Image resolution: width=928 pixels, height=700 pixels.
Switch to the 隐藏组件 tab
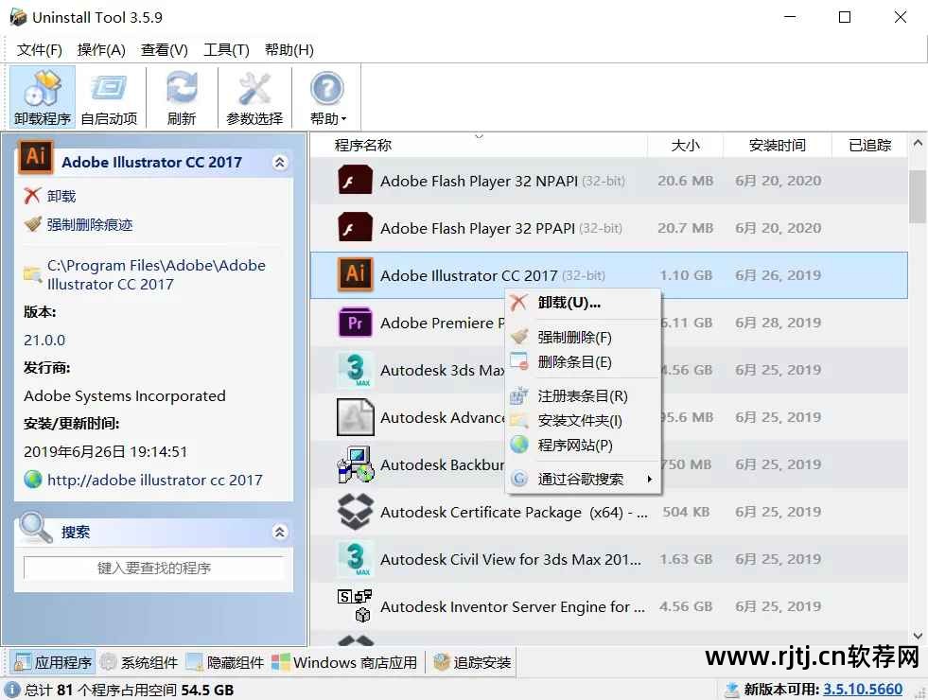tap(225, 662)
